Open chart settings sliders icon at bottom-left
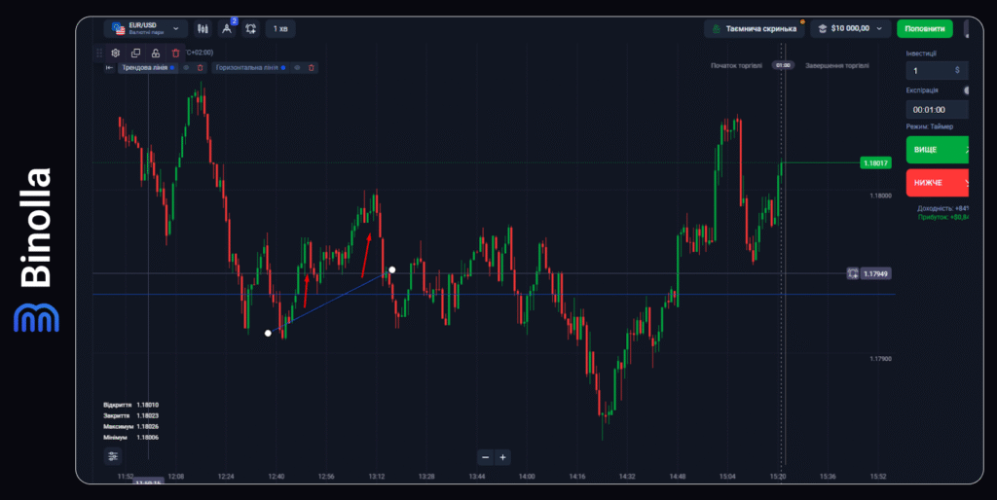This screenshot has height=500, width=997. [x=113, y=455]
